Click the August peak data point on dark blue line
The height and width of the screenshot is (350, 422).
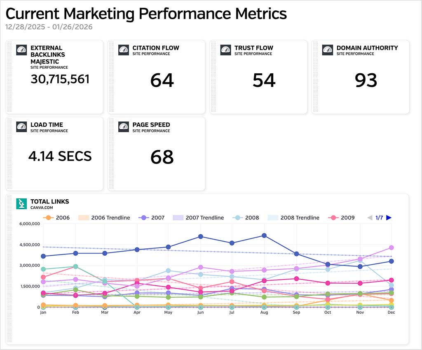264,236
